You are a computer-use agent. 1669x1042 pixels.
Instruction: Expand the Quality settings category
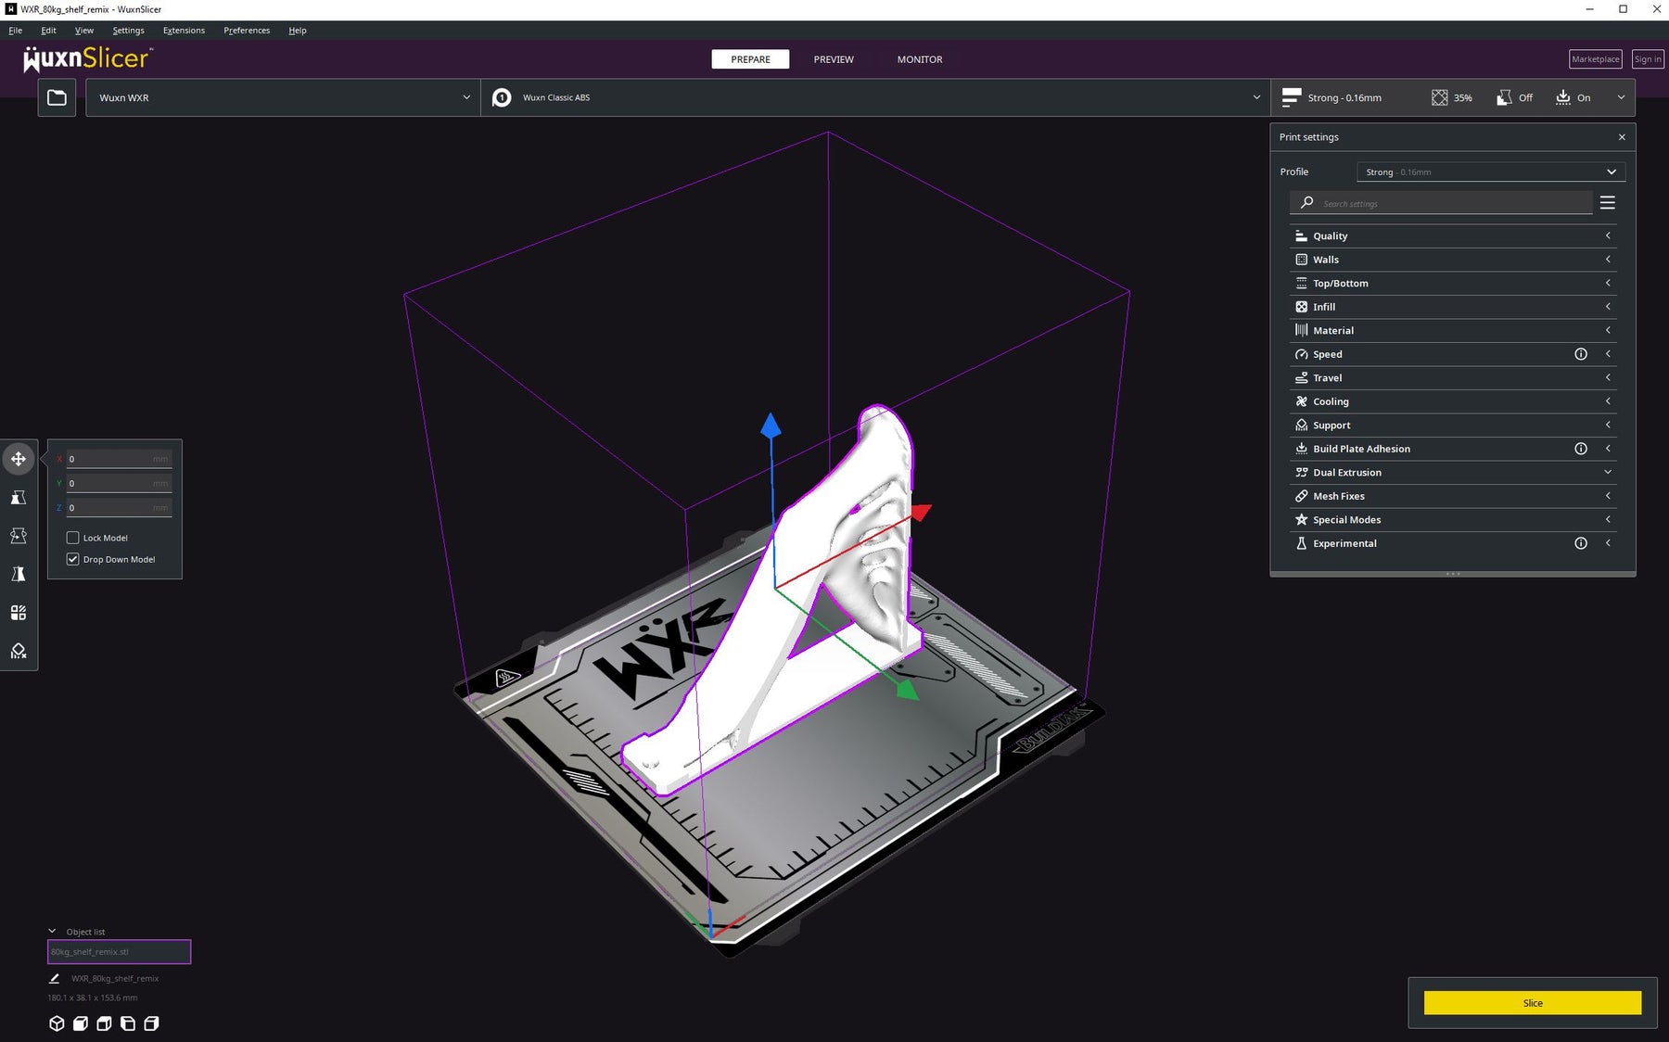1453,235
